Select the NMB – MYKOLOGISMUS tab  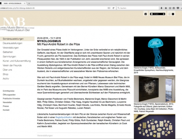(x=13, y=3)
